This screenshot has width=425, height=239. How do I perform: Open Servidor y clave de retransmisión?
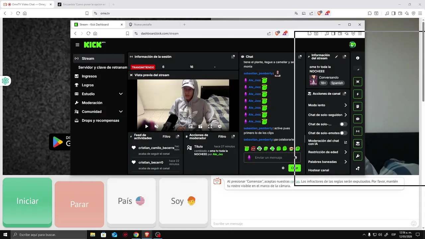point(103,67)
